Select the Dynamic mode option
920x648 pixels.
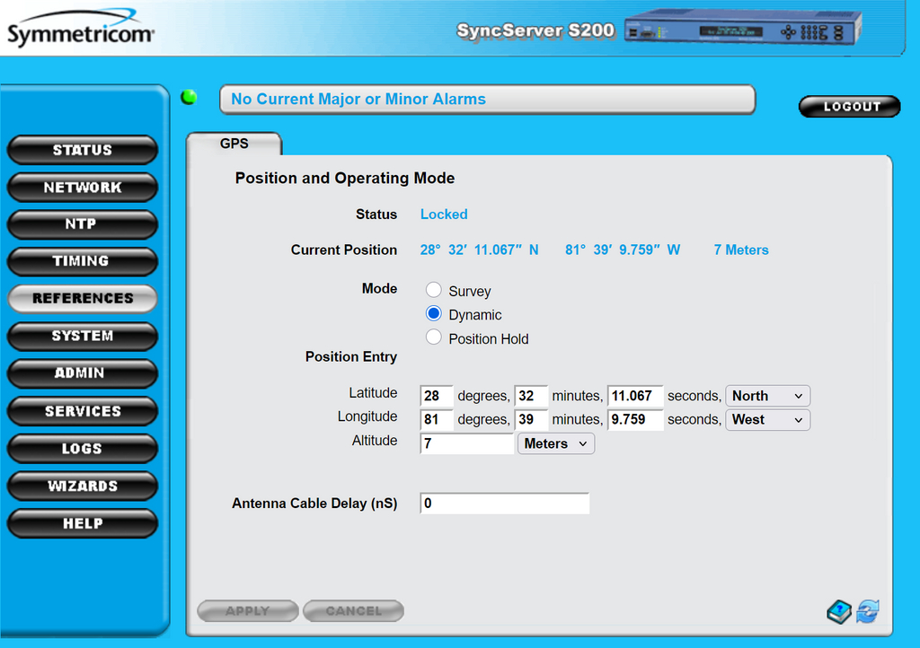(x=434, y=314)
